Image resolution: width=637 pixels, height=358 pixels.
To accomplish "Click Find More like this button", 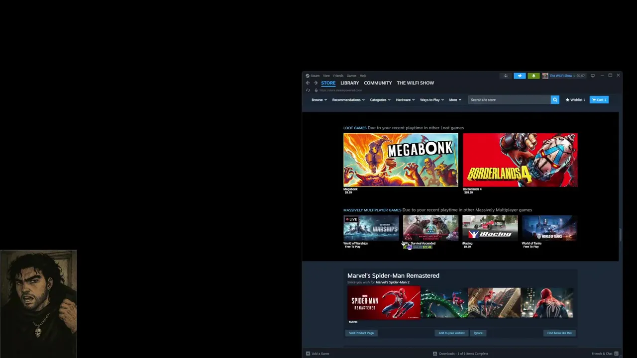I will tap(559, 333).
